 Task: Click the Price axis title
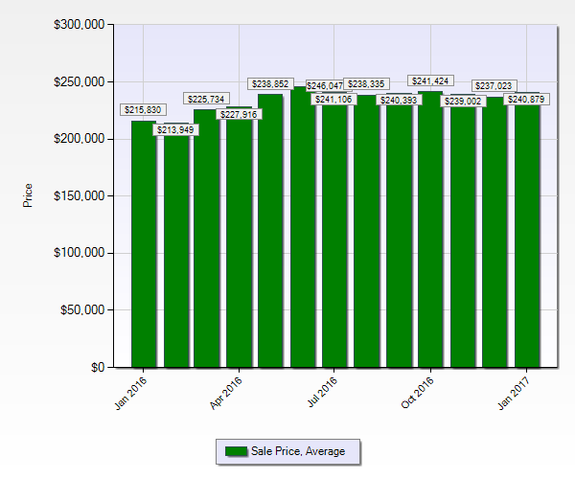[x=28, y=195]
